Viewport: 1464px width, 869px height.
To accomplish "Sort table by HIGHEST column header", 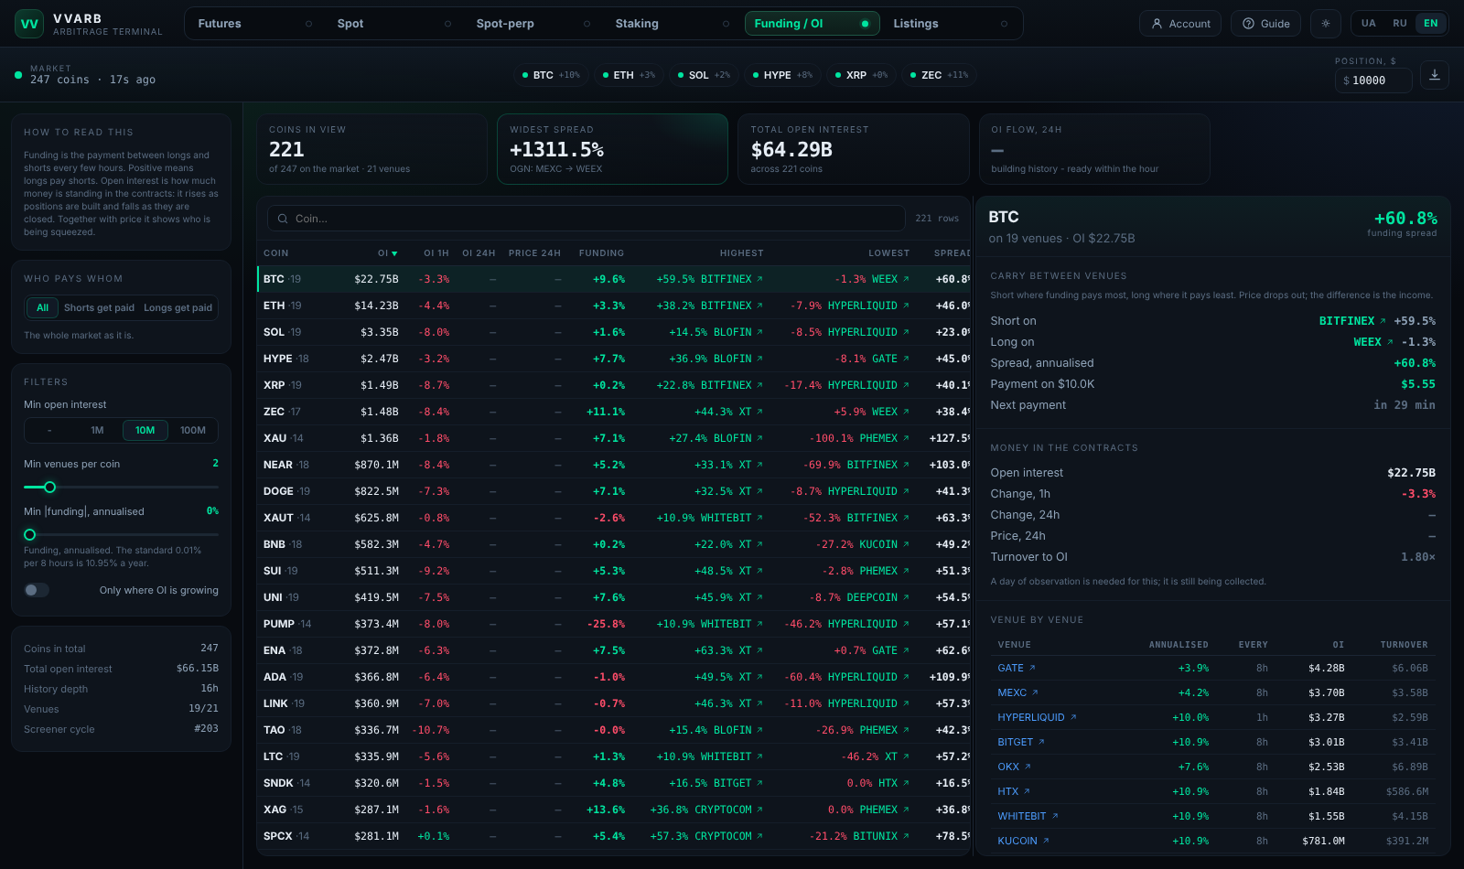I will point(741,253).
